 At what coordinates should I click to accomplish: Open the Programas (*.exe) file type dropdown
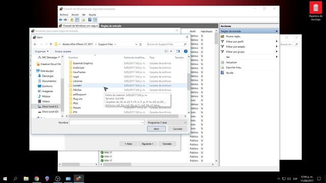[167, 123]
